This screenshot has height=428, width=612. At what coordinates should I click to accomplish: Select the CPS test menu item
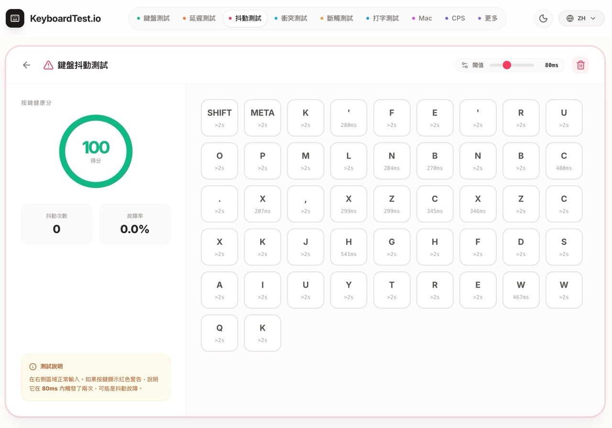tap(457, 18)
